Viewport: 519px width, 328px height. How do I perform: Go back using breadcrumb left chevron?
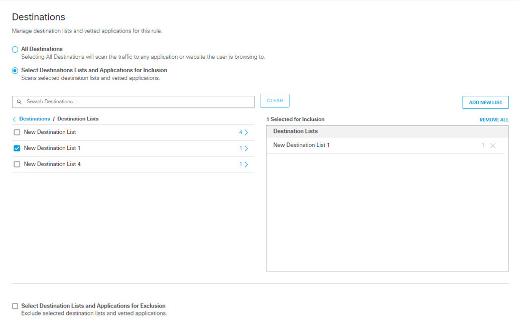tap(14, 119)
